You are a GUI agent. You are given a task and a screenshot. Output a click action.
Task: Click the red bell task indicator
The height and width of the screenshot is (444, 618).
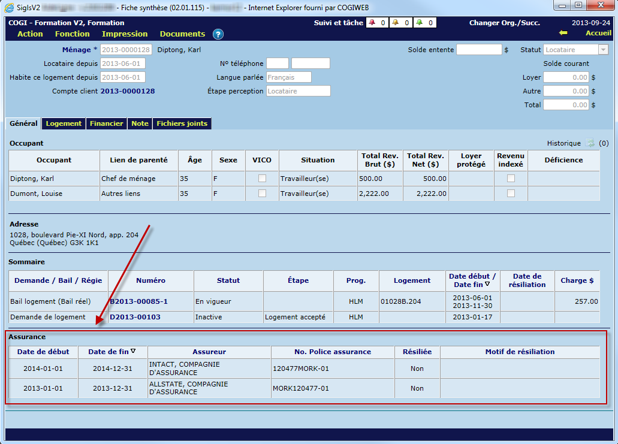[x=372, y=23]
